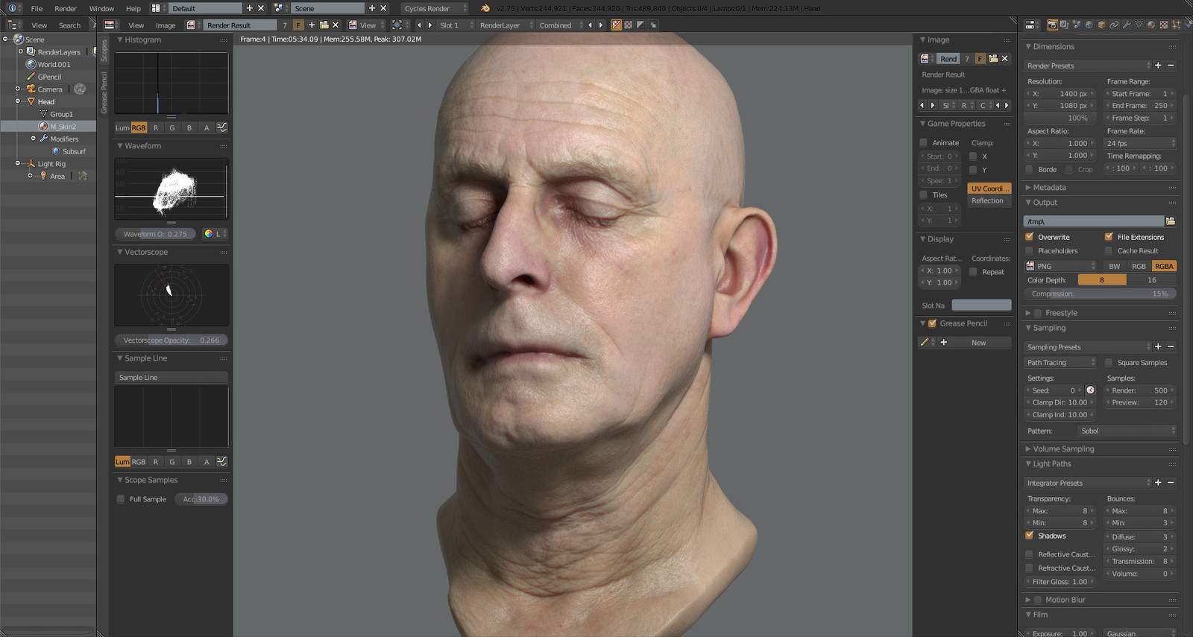Open the World properties globe icon
Viewport: 1193px width, 637px height.
1089,25
